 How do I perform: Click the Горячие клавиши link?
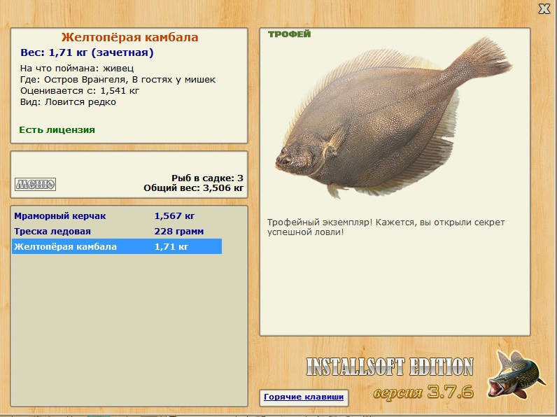(x=304, y=397)
